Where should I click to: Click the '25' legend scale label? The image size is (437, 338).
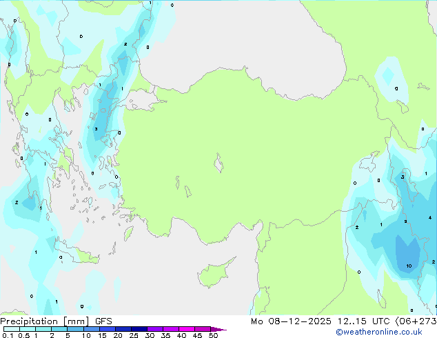point(134,335)
